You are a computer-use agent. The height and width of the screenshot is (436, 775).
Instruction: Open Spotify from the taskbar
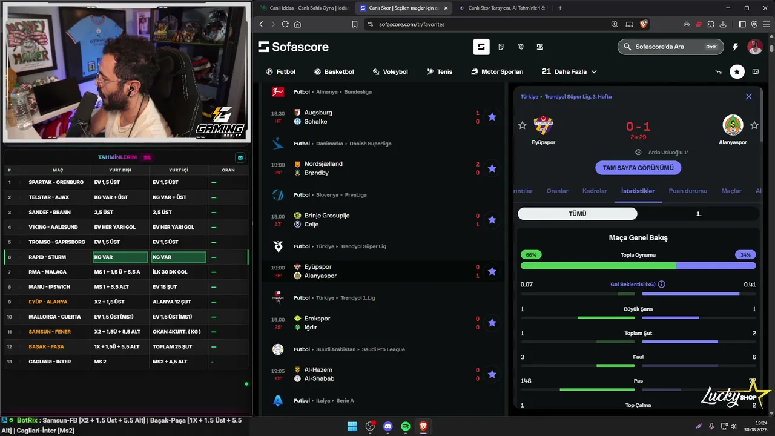tap(406, 426)
